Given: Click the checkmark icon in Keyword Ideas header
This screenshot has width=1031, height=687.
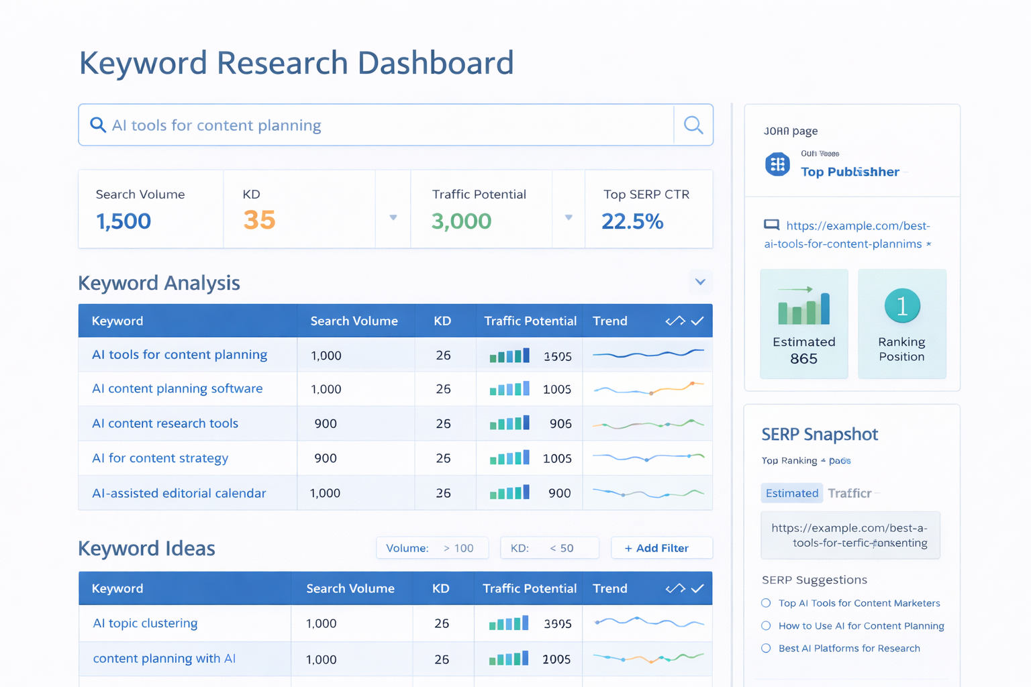Looking at the screenshot, I should (x=697, y=588).
